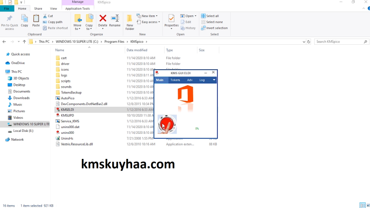
Task: Switch to Details view icon in status bar
Action: pyautogui.click(x=362, y=205)
